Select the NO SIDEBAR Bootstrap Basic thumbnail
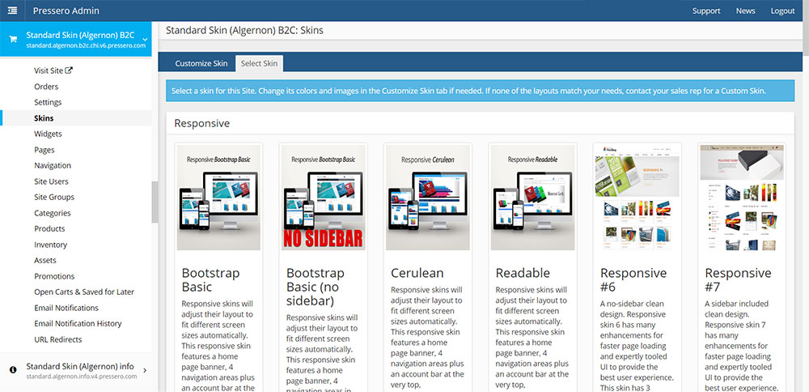809x392 pixels. pyautogui.click(x=324, y=198)
